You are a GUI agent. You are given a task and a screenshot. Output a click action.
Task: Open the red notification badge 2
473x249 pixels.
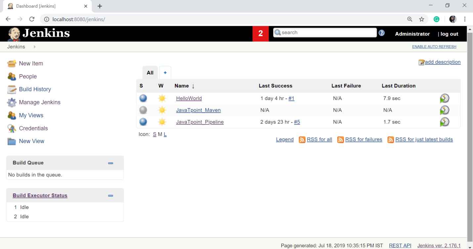[261, 34]
